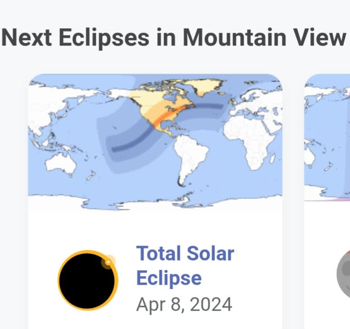
Task: Click the dark blue eclipse band over the Atlantic
Action: click(210, 106)
